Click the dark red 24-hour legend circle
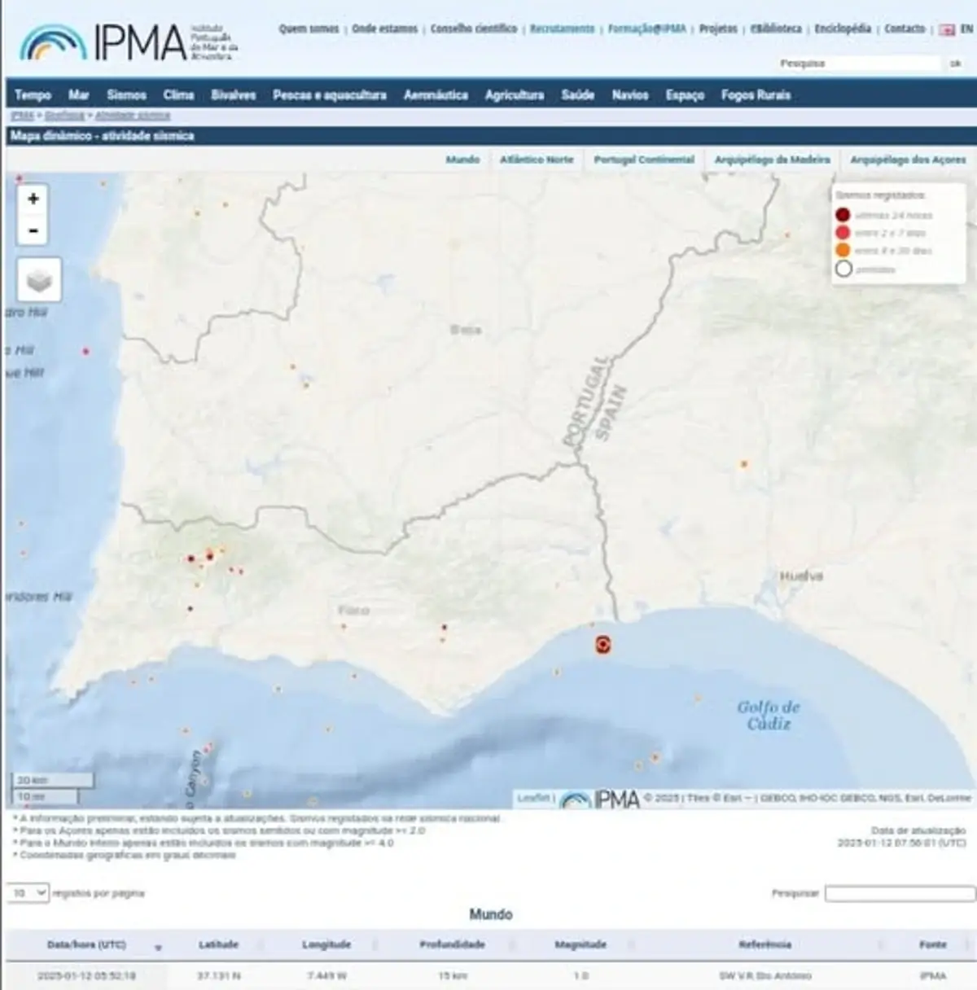This screenshot has width=977, height=990. pyautogui.click(x=843, y=215)
